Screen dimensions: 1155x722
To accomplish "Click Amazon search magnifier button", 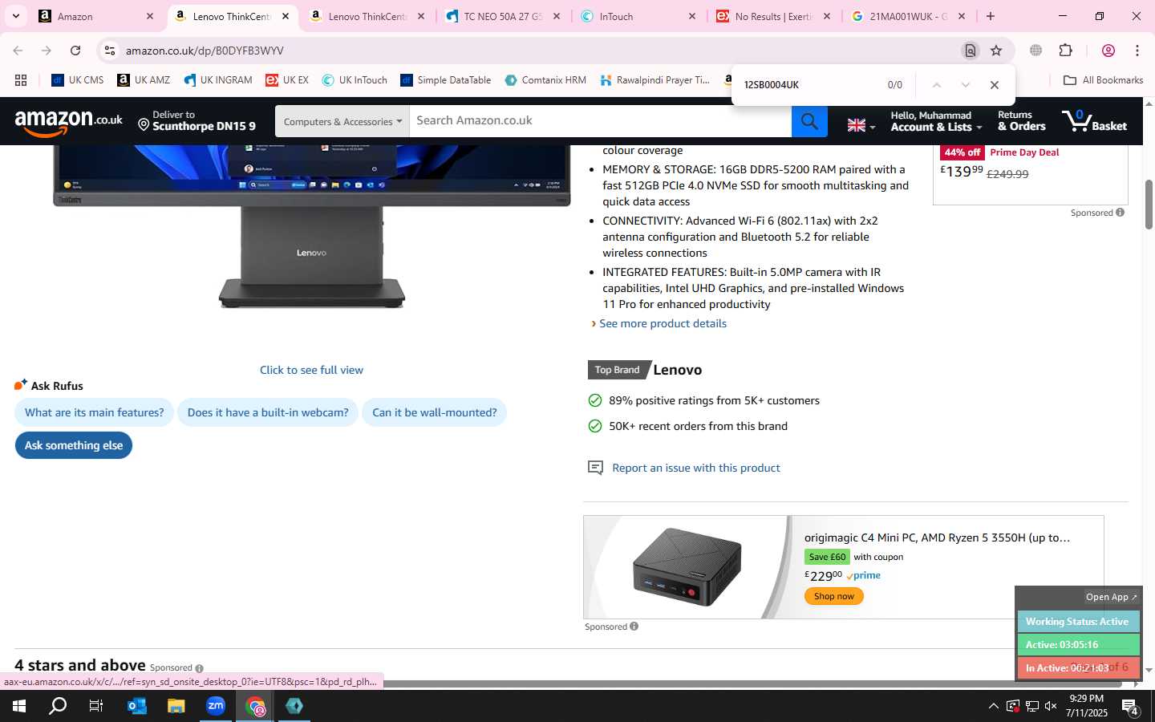I will coord(809,121).
